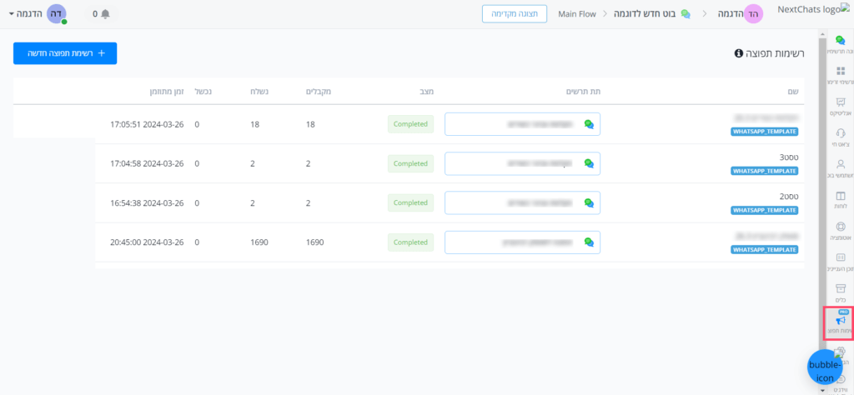
Task: Click Completed status in the 20:45:00 row
Action: (410, 242)
